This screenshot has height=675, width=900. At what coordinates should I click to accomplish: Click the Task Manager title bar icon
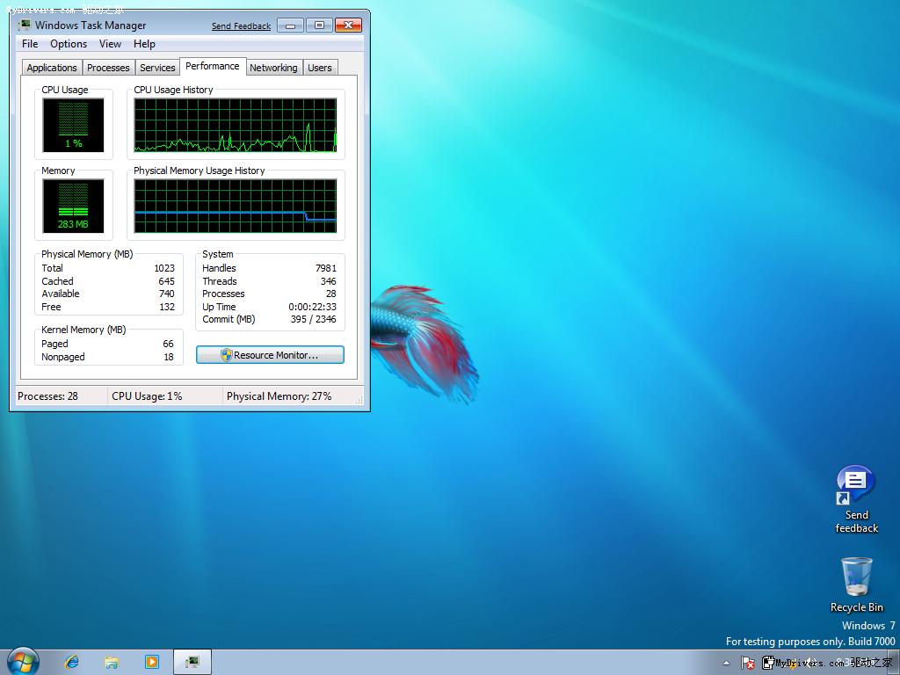tap(24, 25)
